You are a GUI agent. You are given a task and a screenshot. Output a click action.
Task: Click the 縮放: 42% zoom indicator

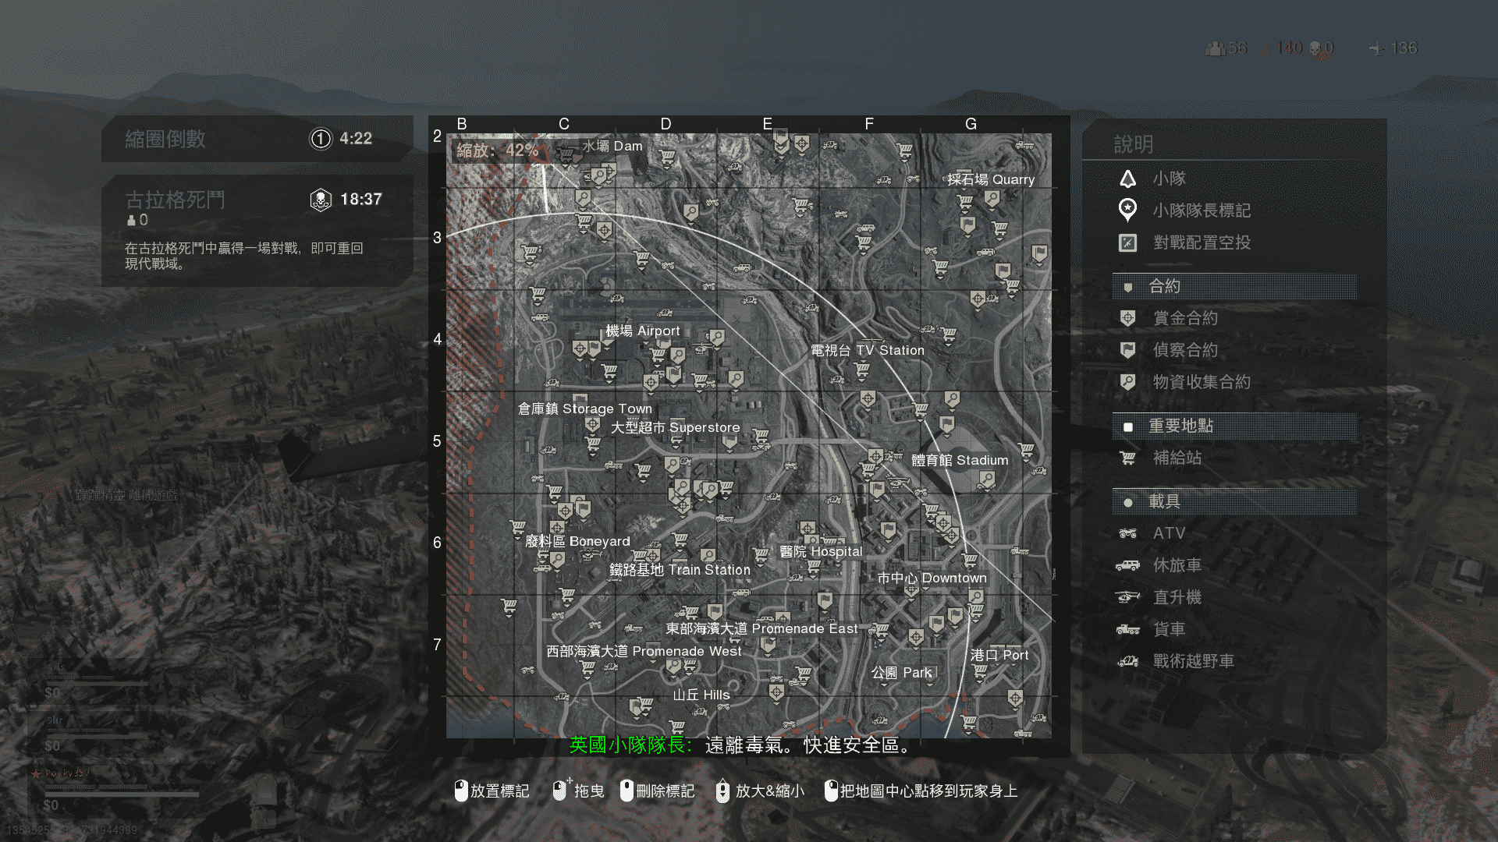[497, 150]
